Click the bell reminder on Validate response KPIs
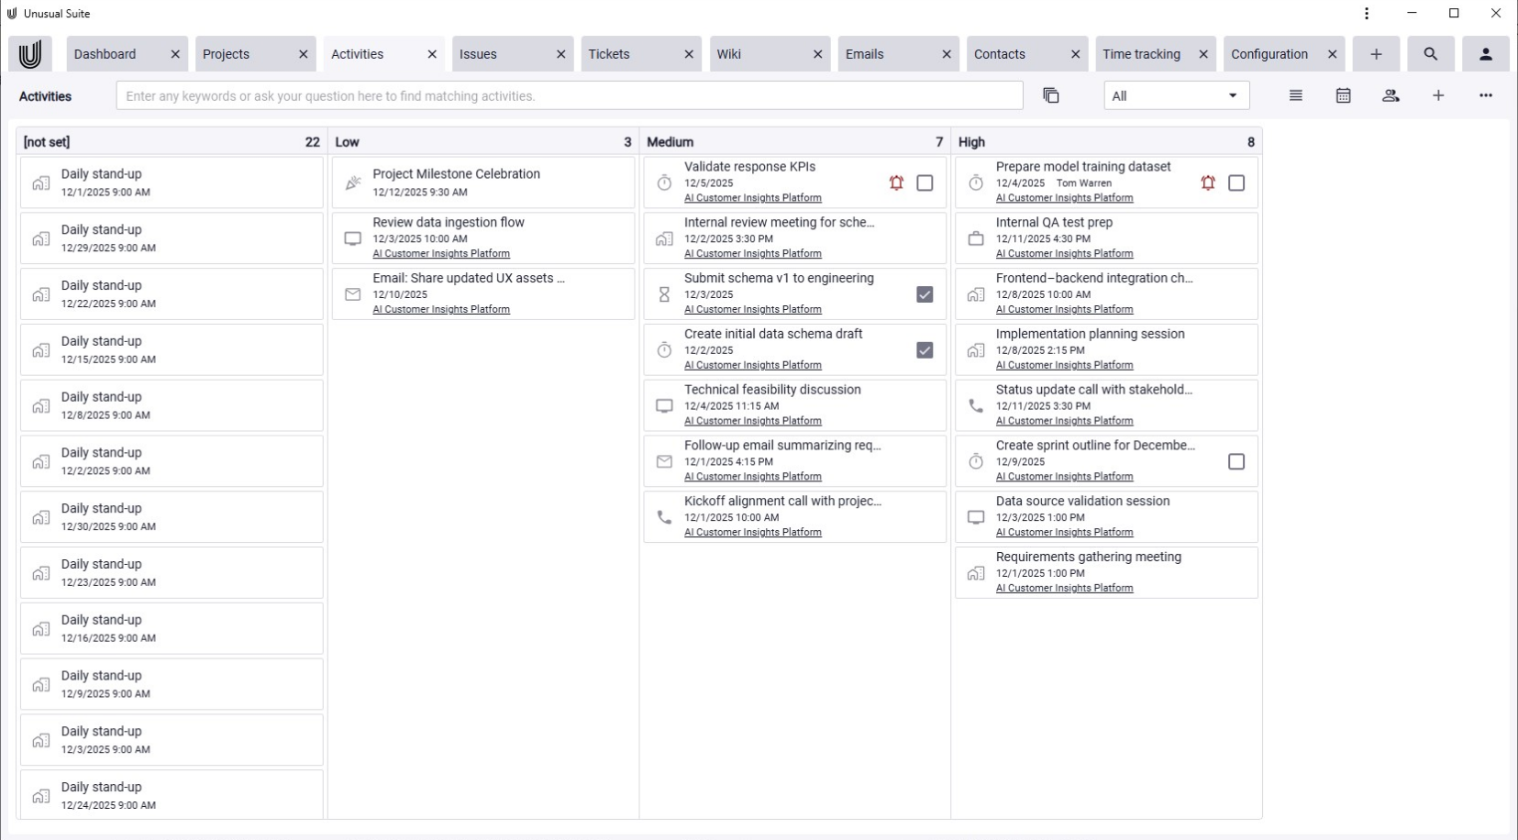This screenshot has height=840, width=1518. coord(898,183)
